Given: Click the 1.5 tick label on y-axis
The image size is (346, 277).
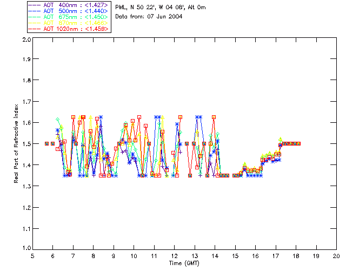Looking at the screenshot, I should tap(26, 144).
